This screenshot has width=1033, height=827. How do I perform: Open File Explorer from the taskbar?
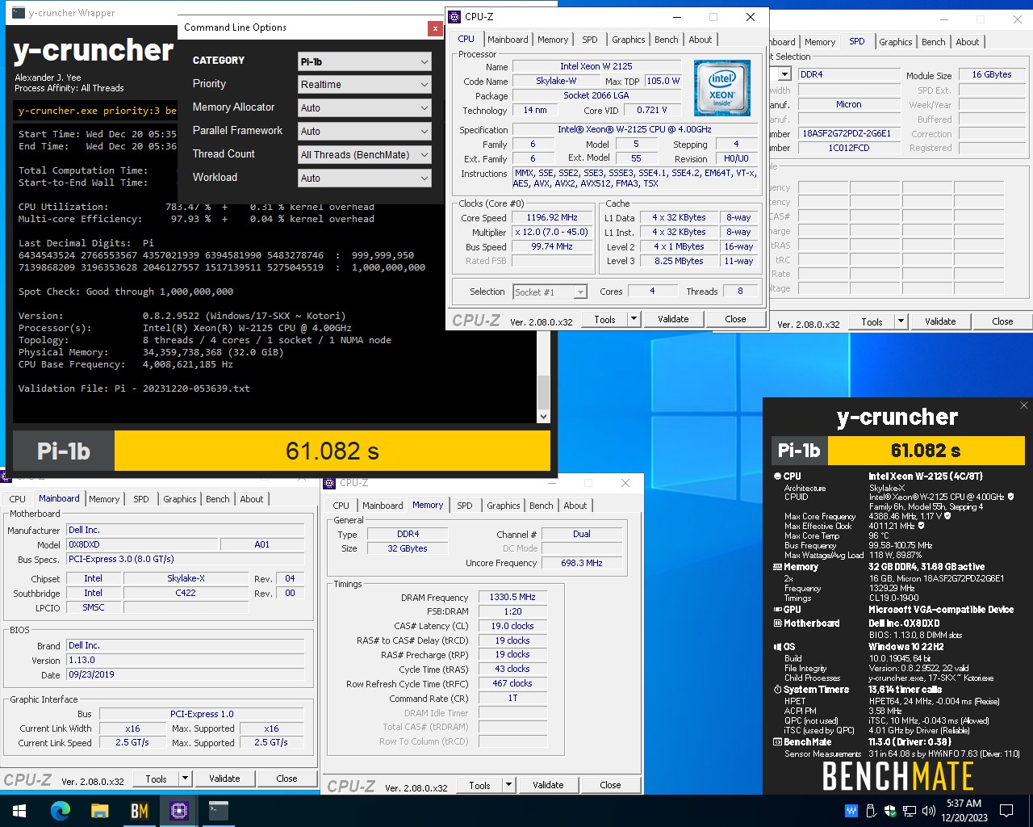99,810
